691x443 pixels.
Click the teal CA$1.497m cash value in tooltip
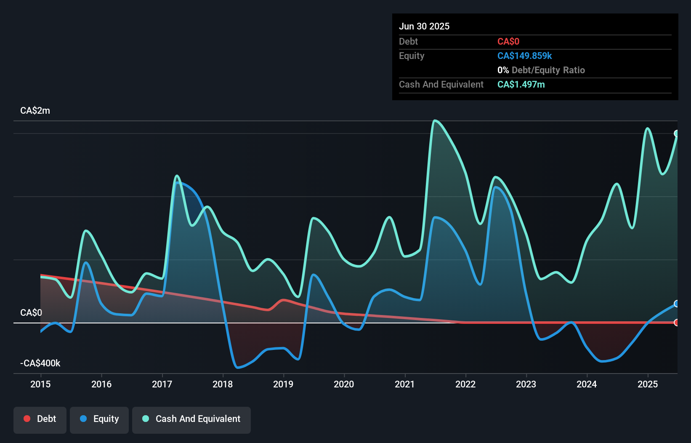click(521, 84)
